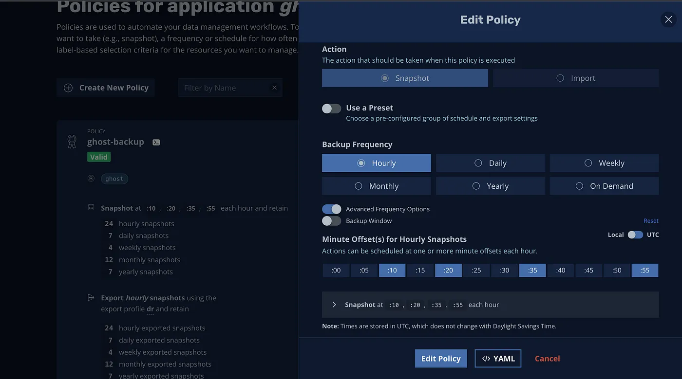The width and height of the screenshot is (682, 379).
Task: Close the Edit Policy panel with X icon
Action: point(668,19)
